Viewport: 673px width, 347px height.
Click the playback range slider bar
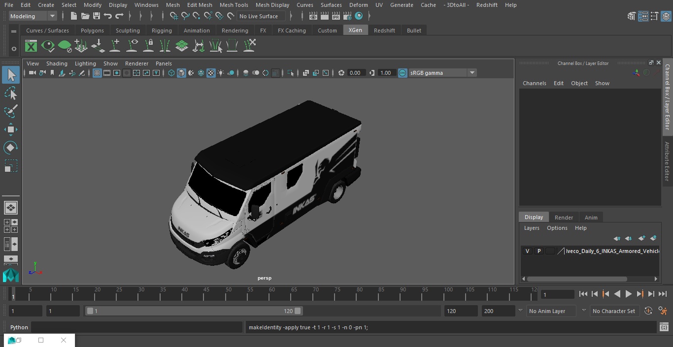click(x=194, y=311)
